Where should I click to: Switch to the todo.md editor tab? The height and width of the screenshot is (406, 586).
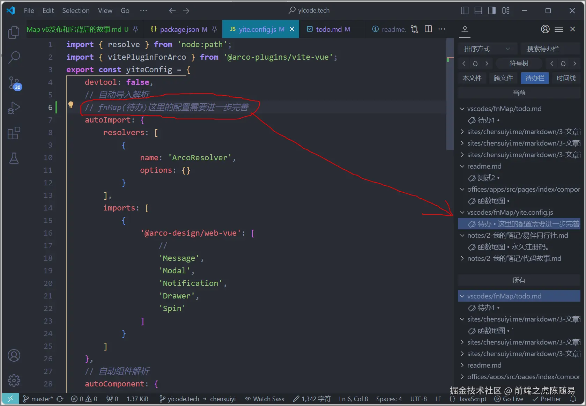point(332,29)
